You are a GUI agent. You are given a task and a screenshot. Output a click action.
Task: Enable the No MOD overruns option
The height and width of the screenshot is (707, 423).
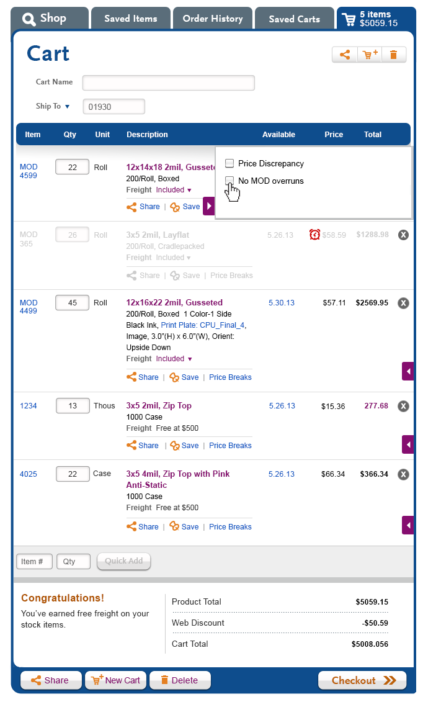(229, 181)
